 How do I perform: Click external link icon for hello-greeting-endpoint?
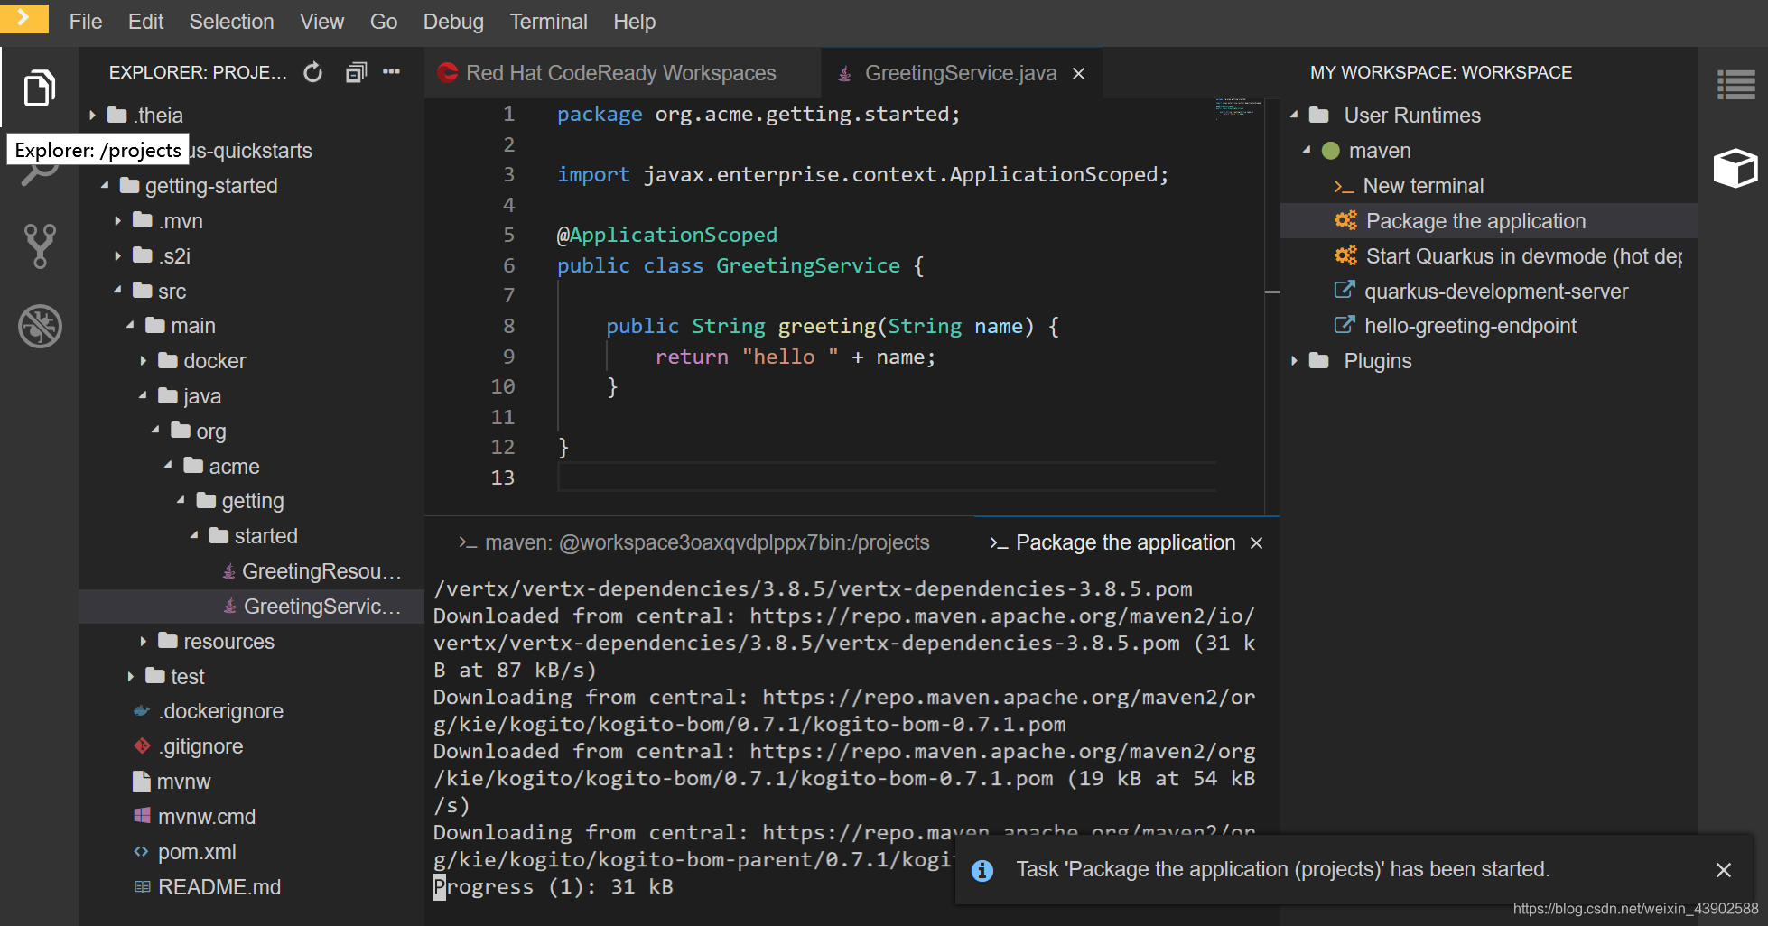click(x=1345, y=325)
